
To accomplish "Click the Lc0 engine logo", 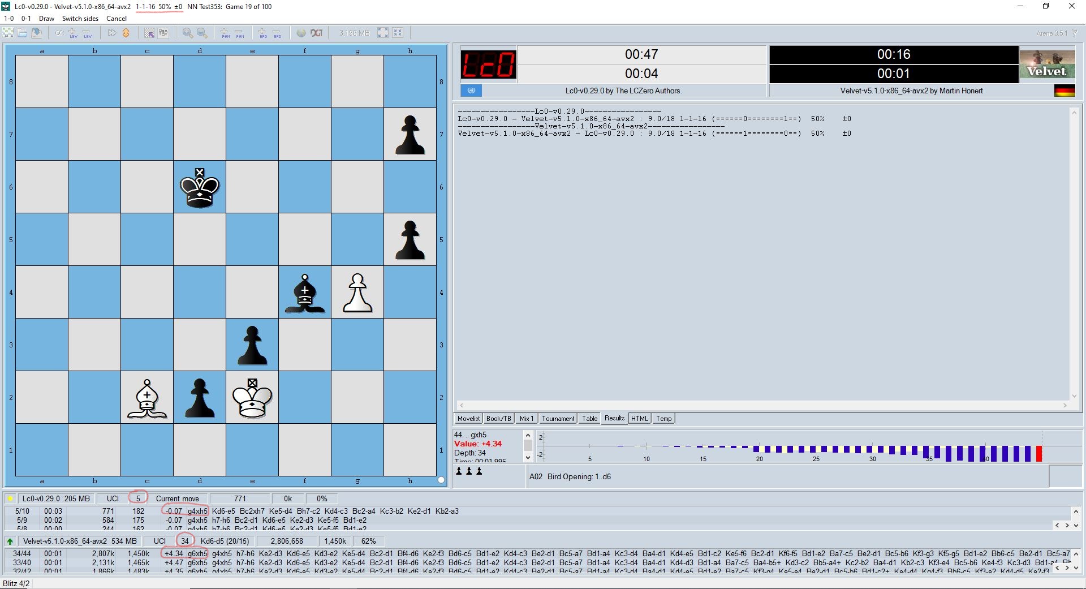I will (x=488, y=65).
